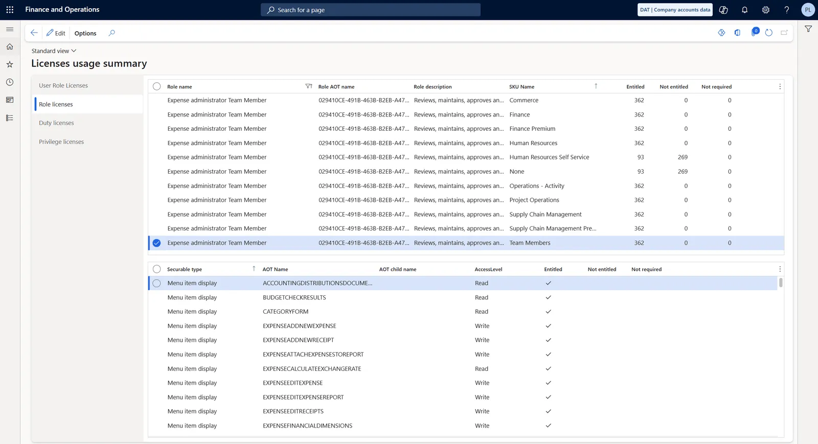Open the company picker DAT

tap(675, 10)
